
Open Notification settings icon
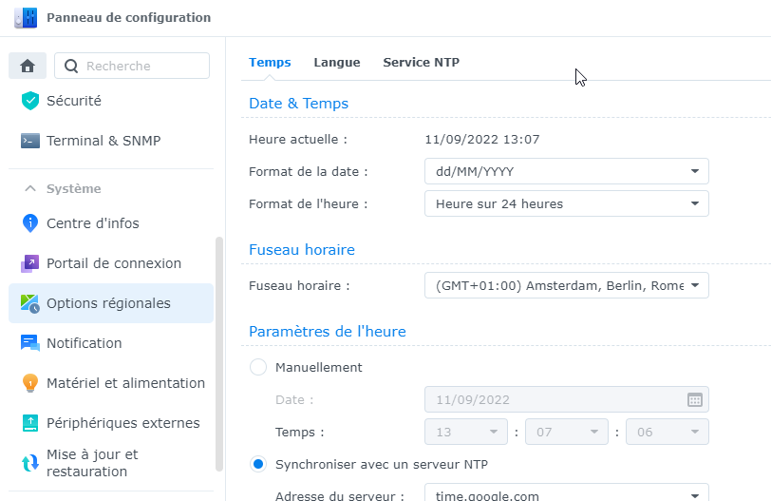click(x=30, y=343)
